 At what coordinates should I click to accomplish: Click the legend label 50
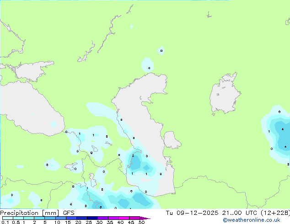141,222
